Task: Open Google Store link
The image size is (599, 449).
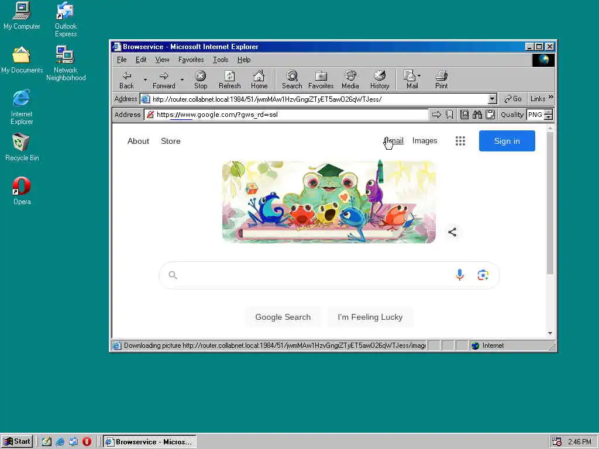Action: pos(170,141)
